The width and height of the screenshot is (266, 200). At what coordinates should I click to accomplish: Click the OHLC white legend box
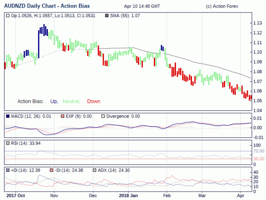8,16
